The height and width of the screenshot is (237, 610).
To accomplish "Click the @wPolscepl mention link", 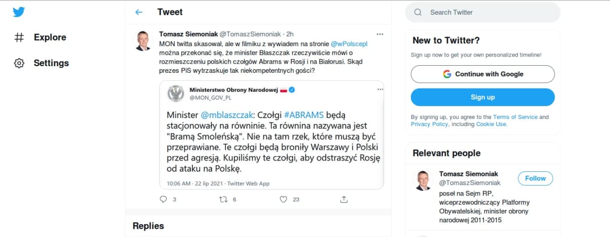I will [349, 44].
